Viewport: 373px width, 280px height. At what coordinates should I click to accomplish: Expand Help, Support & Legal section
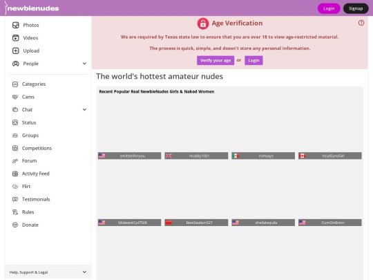(x=48, y=272)
